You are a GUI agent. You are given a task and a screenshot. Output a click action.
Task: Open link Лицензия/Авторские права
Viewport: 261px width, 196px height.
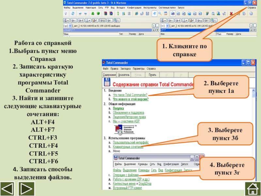[129, 117]
